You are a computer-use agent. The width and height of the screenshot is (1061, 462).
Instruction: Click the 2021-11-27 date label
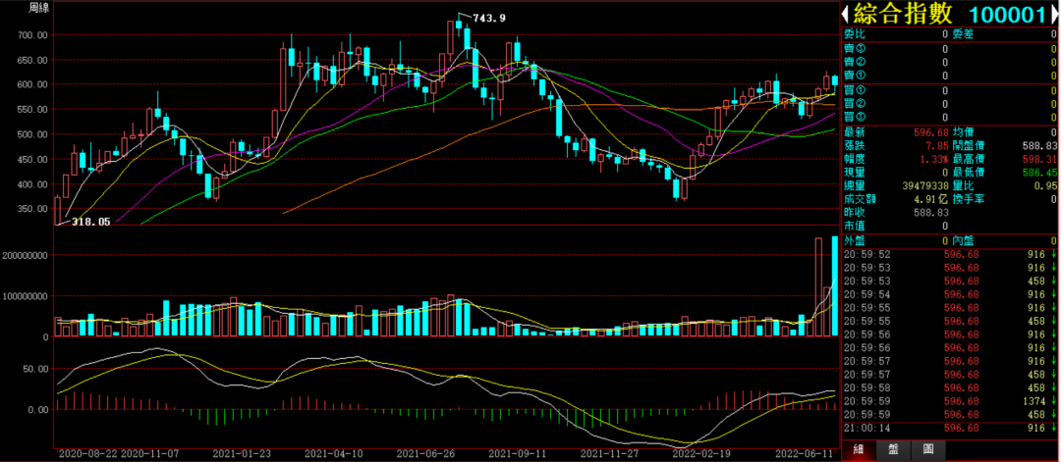(608, 454)
